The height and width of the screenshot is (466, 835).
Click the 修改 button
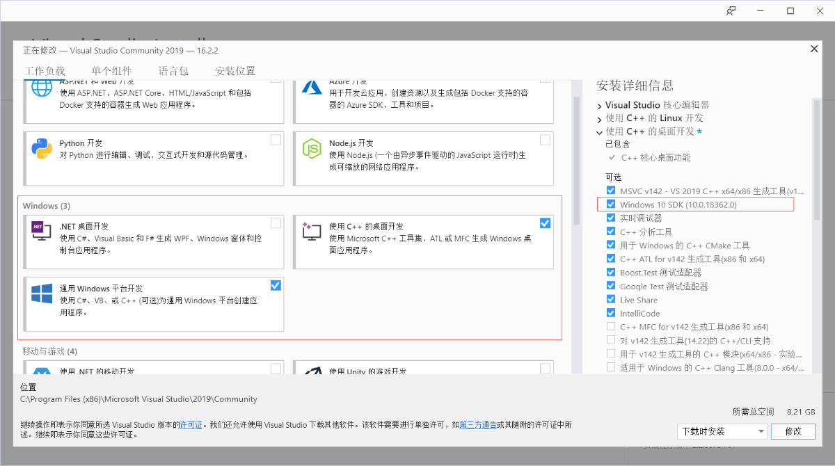[x=793, y=431]
